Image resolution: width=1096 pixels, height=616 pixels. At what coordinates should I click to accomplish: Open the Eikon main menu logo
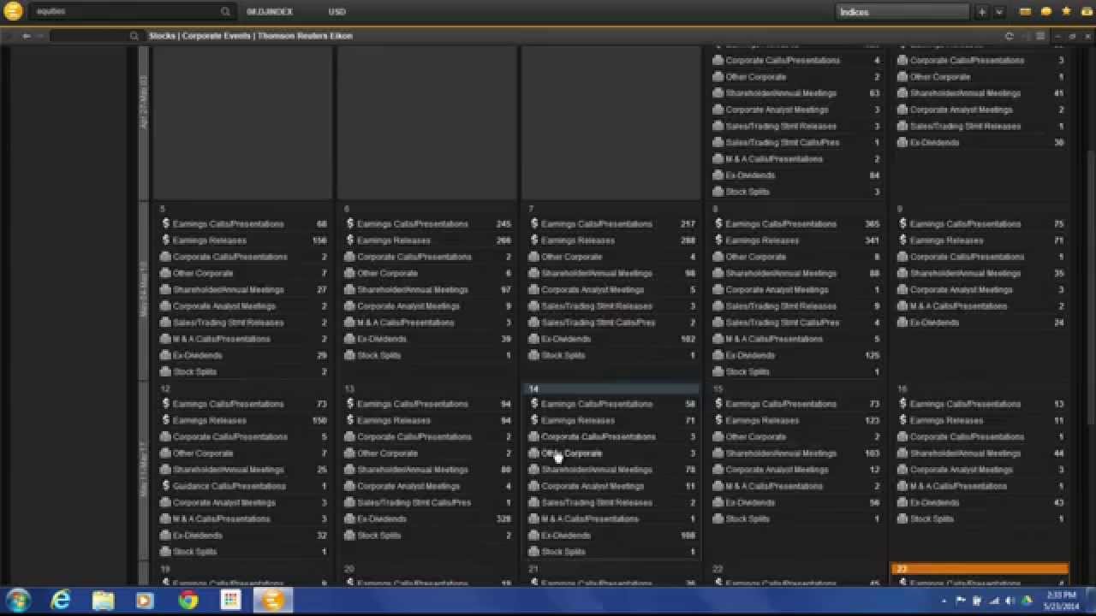[x=13, y=12]
